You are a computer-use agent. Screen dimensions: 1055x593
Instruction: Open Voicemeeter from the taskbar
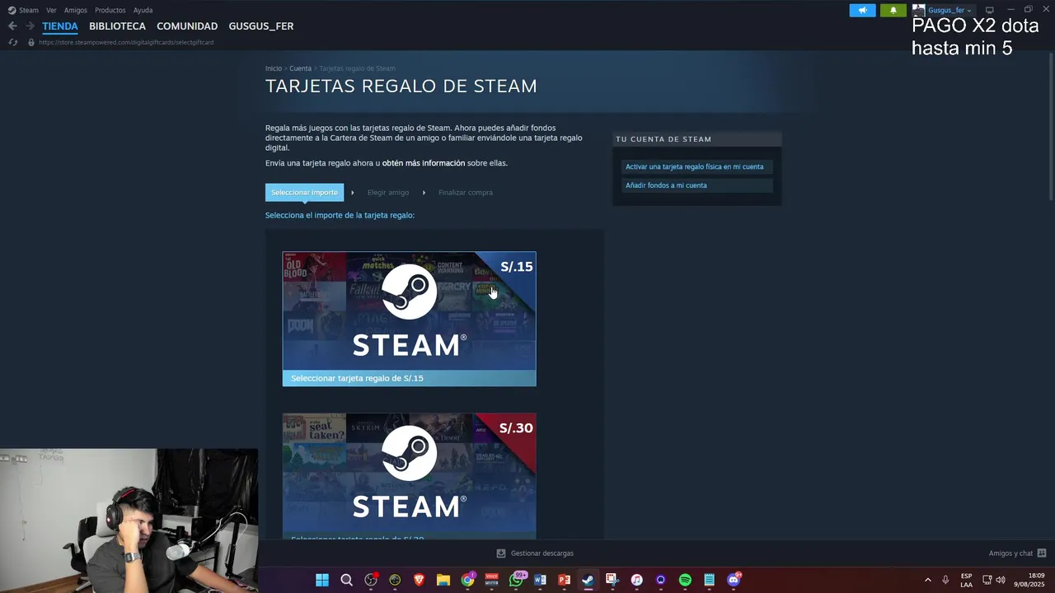click(x=491, y=580)
